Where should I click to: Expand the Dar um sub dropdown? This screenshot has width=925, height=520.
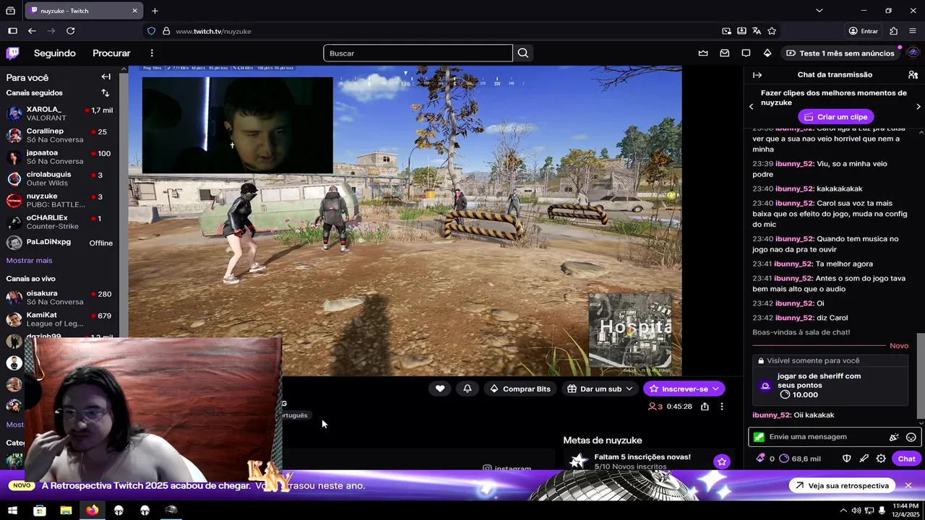pos(629,389)
